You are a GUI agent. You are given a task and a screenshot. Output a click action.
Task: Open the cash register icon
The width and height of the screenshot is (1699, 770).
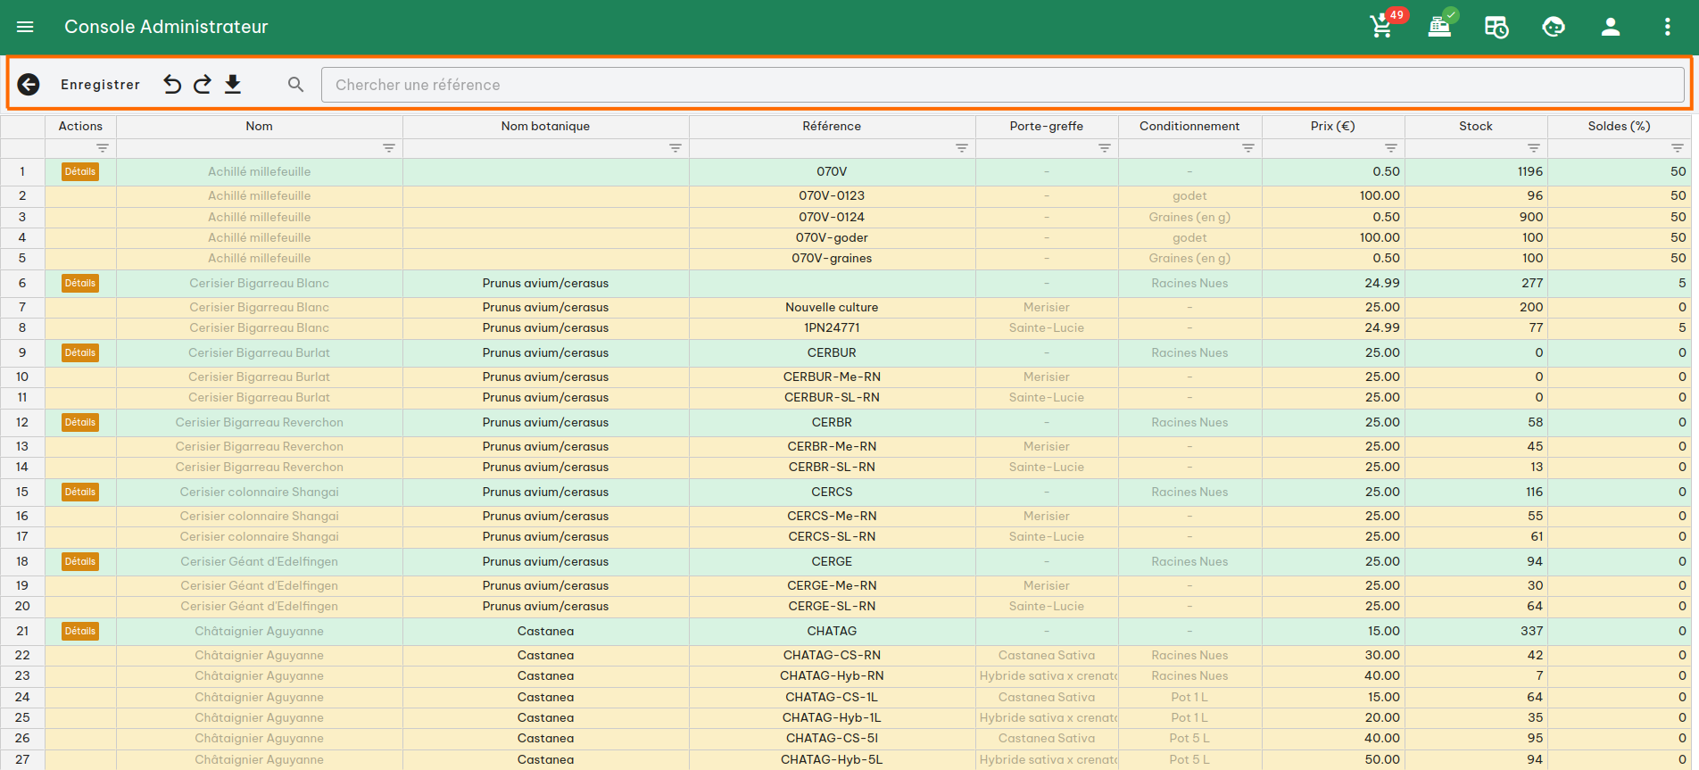coord(1439,27)
